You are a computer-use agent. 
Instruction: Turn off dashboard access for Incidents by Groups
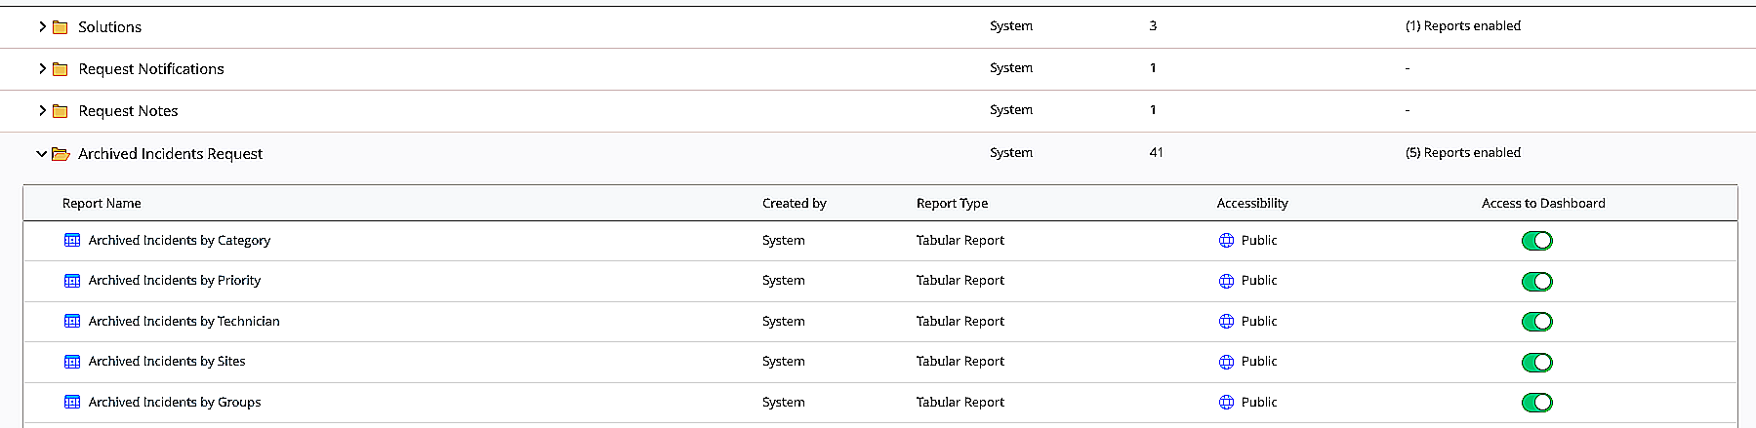[1536, 403]
